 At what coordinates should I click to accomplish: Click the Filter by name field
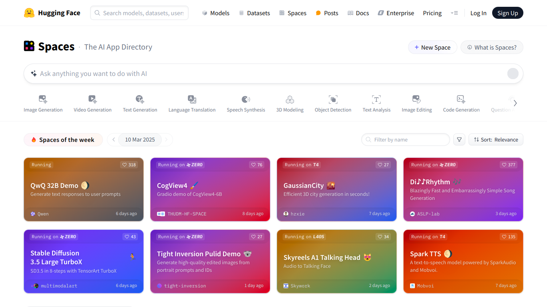point(406,140)
